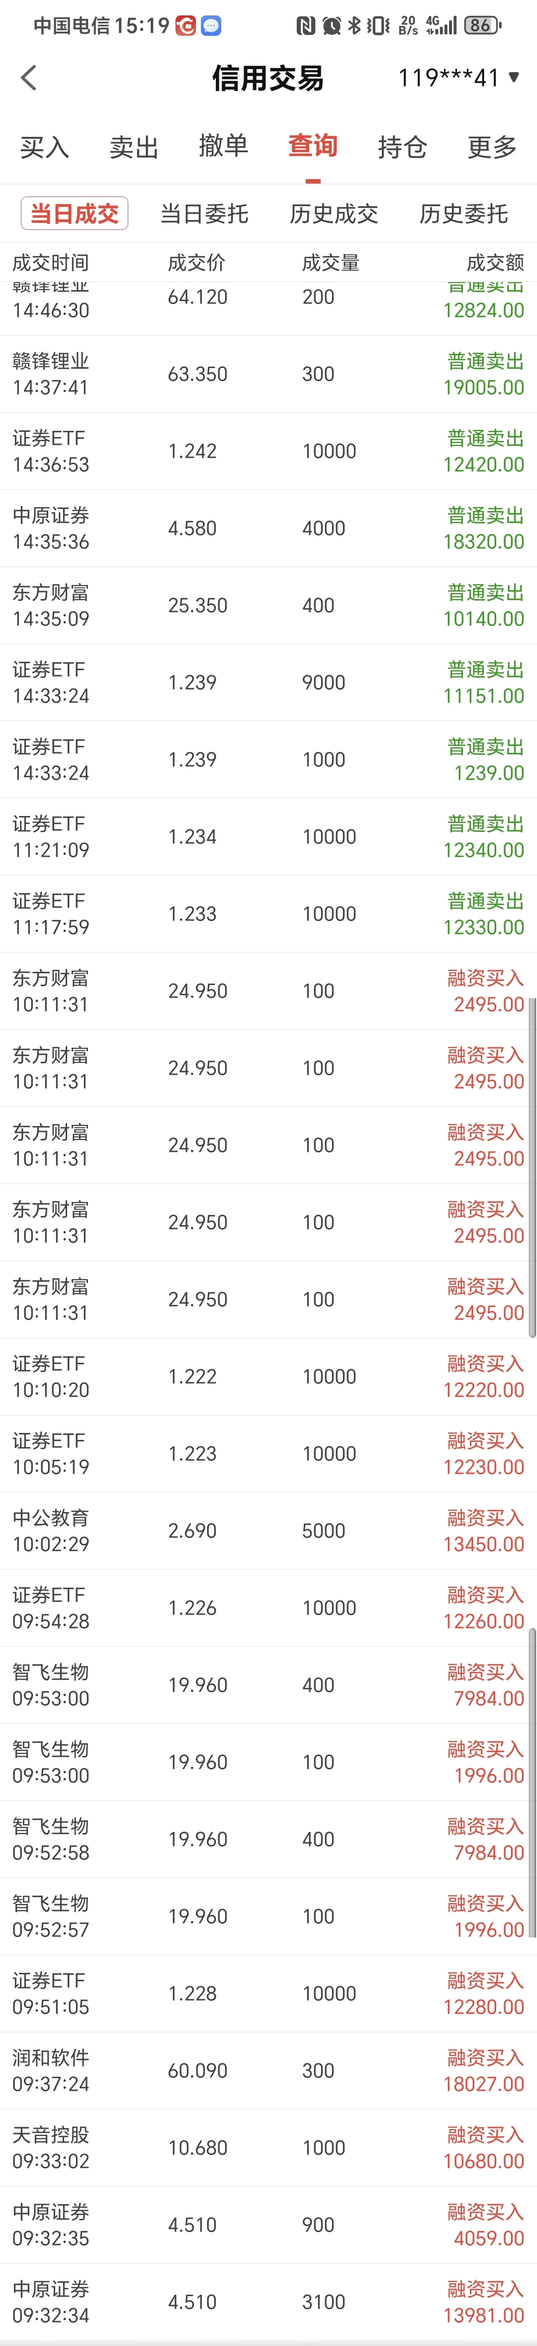Open 历史委托 sub-tab
537x2346 pixels.
(463, 214)
